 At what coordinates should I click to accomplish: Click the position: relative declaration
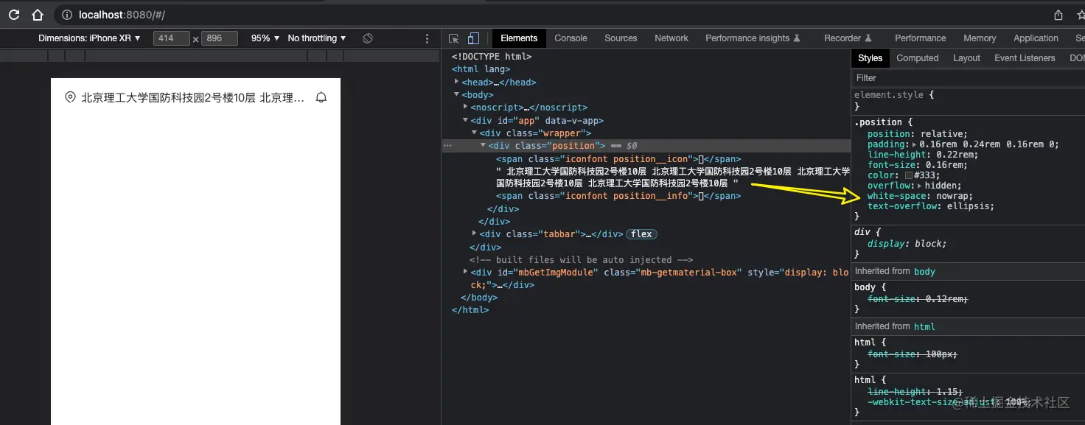point(918,134)
